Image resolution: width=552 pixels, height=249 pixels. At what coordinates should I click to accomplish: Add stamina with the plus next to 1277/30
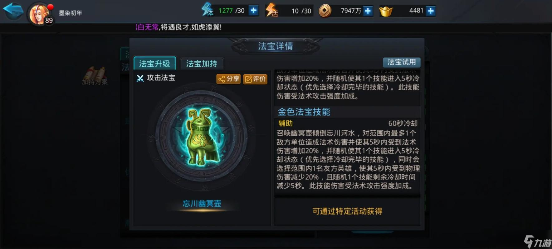pyautogui.click(x=254, y=11)
